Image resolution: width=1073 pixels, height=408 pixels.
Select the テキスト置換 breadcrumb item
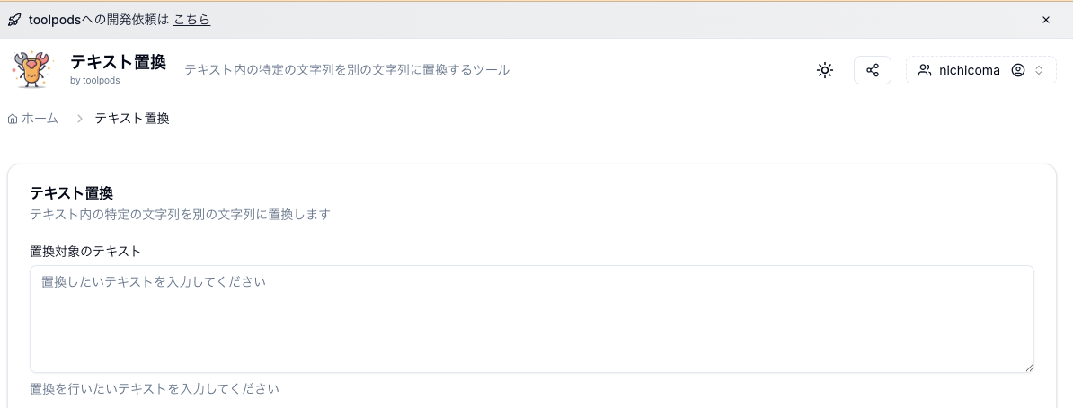(132, 119)
